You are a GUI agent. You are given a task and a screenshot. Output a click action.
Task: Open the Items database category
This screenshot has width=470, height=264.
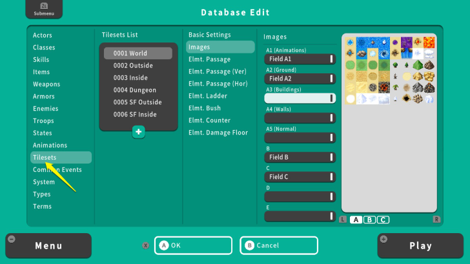41,72
